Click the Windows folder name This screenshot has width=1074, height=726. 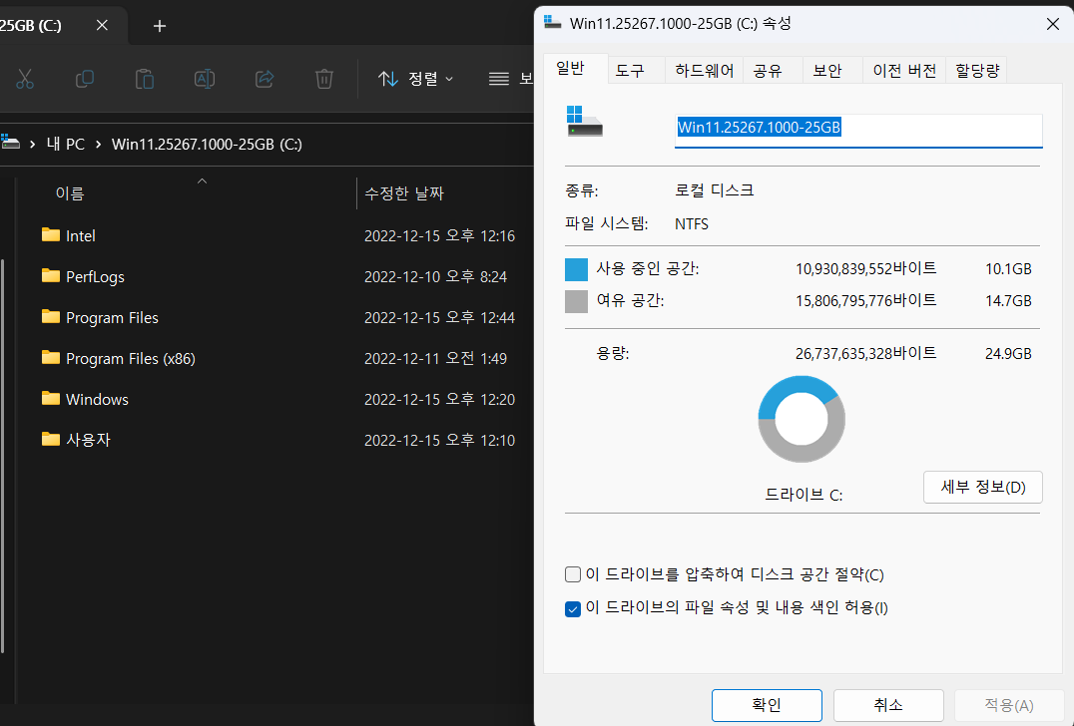(x=97, y=400)
